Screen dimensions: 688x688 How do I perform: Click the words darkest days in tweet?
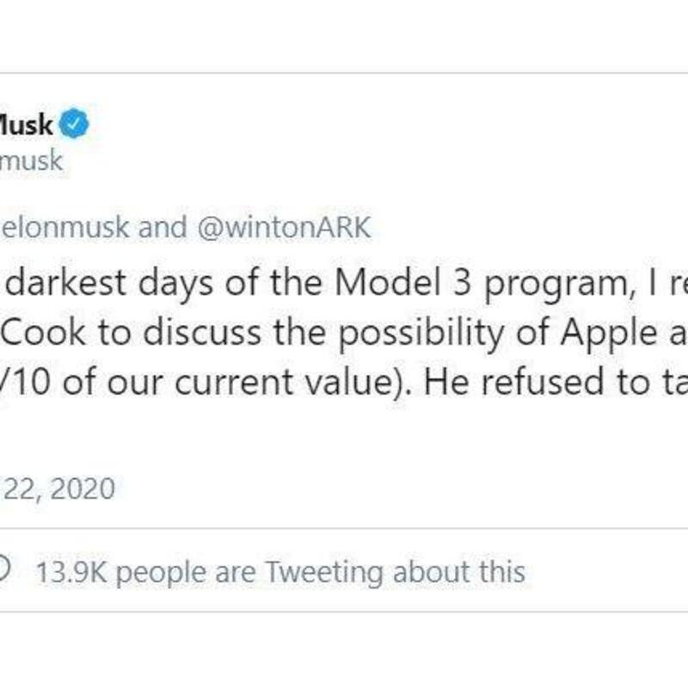click(x=109, y=283)
